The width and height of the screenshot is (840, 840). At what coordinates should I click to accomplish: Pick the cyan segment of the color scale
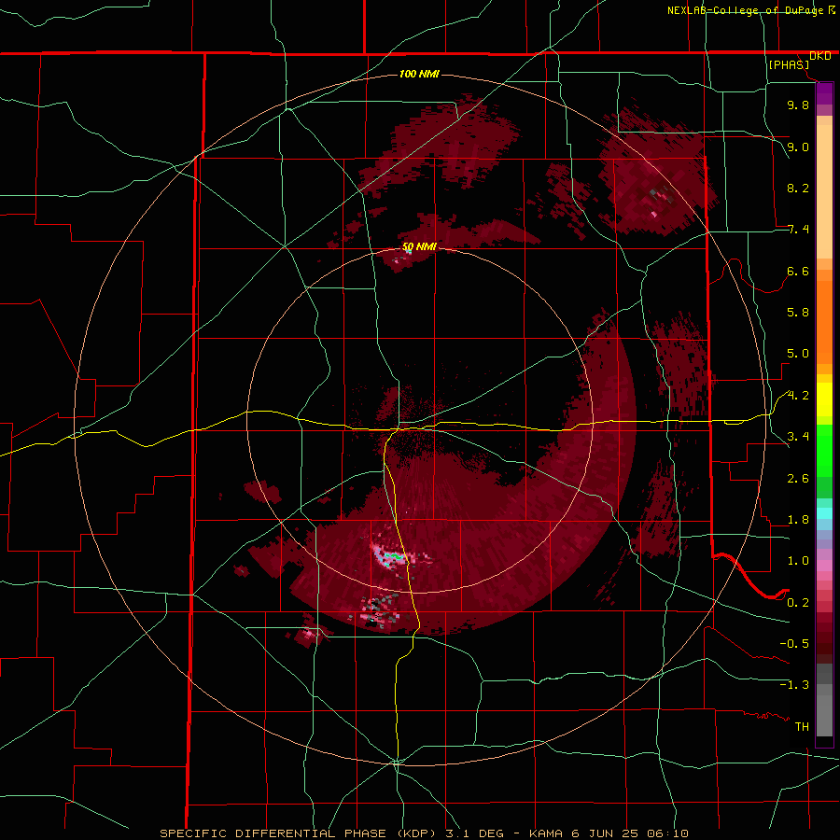(824, 513)
